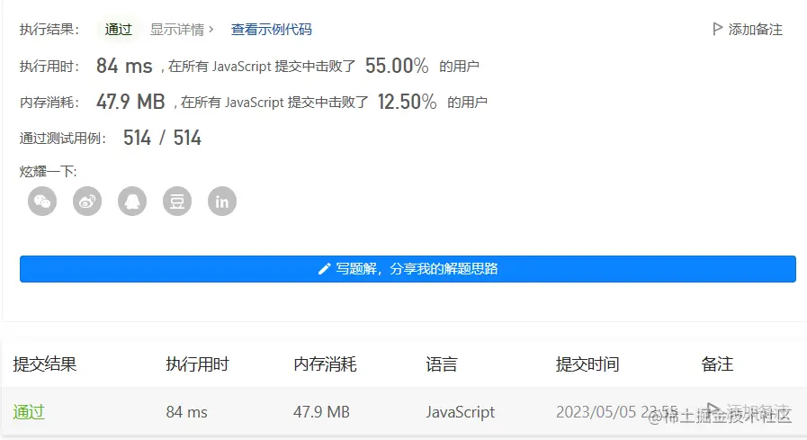Open the green 通过 submission link
The height and width of the screenshot is (440, 807).
pyautogui.click(x=29, y=412)
